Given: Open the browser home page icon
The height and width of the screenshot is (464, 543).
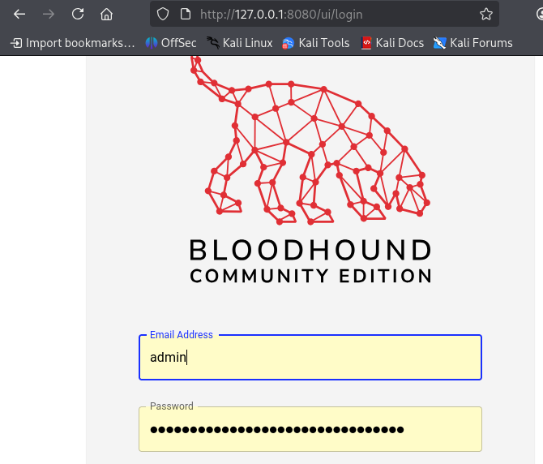Looking at the screenshot, I should coord(106,15).
